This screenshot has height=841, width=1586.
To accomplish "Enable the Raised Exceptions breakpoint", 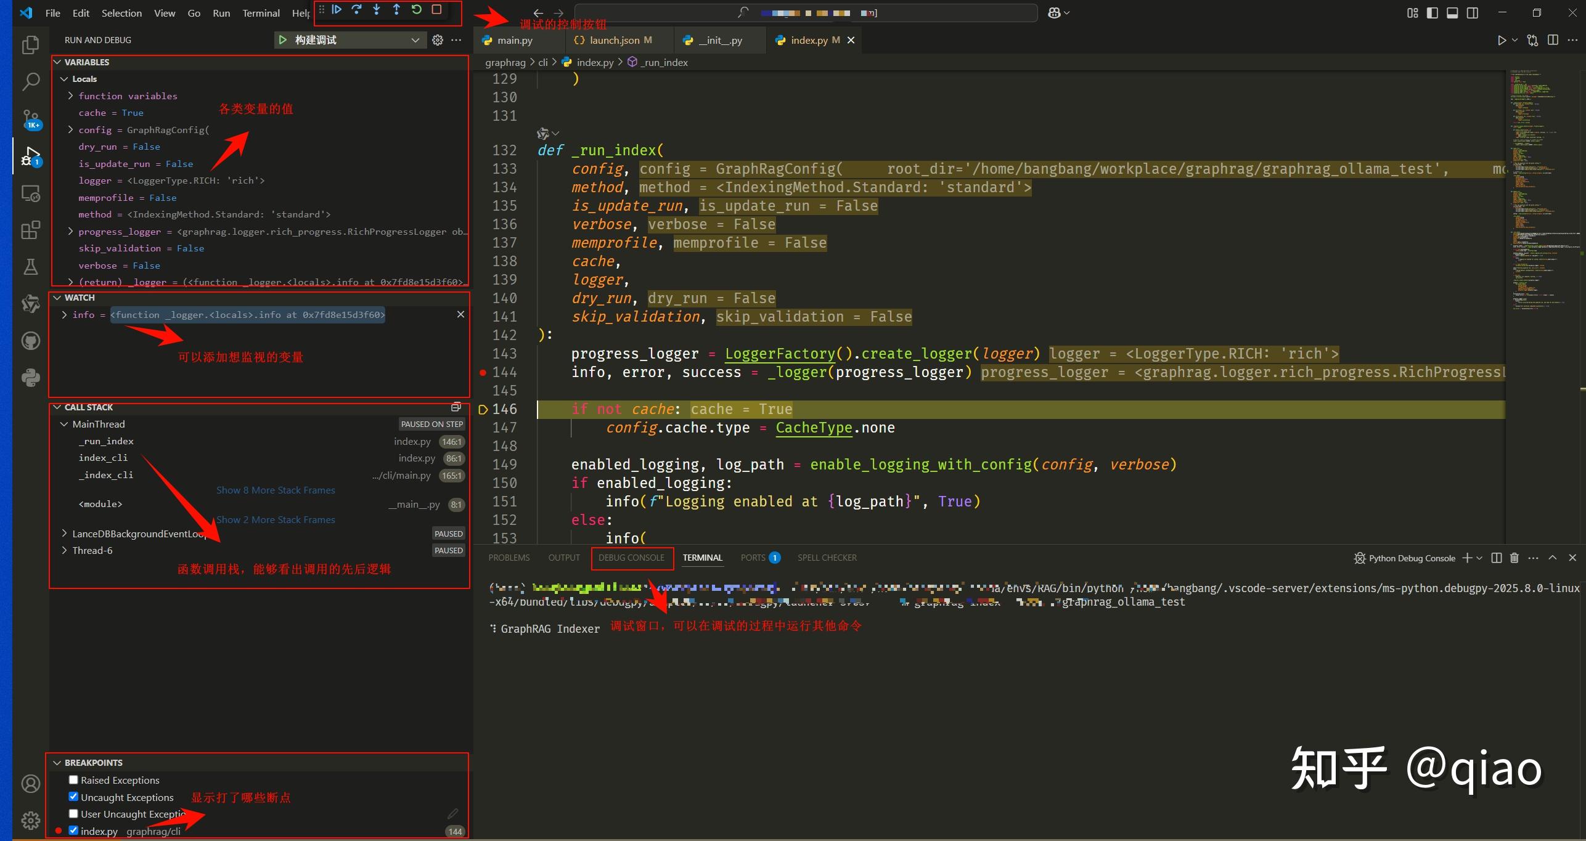I will coord(73,779).
